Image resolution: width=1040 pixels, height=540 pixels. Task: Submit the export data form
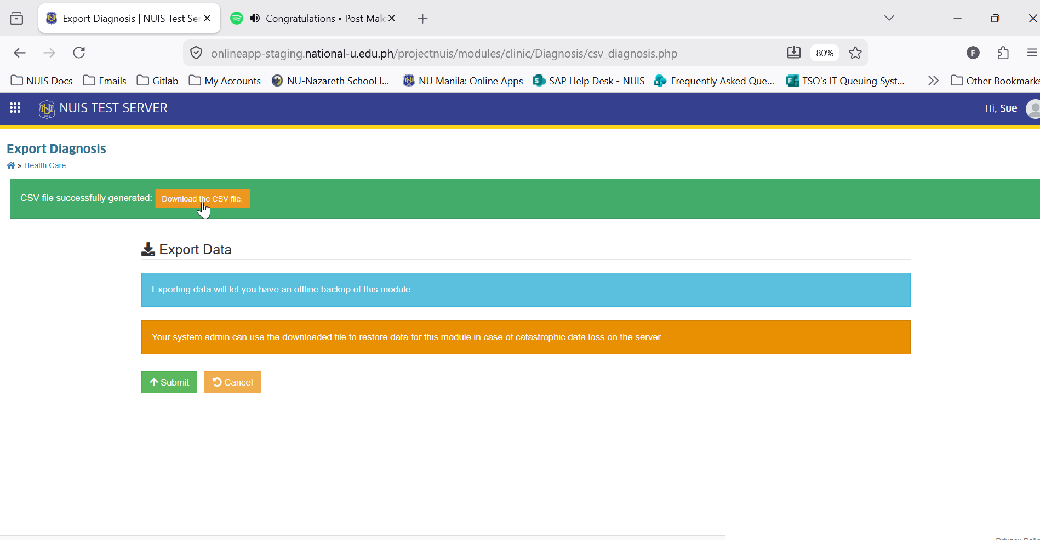coord(169,382)
